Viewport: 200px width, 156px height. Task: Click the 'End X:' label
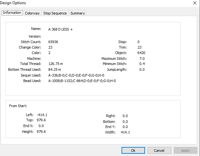tap(28, 126)
